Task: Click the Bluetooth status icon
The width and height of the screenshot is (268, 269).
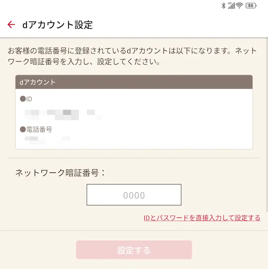Action: pyautogui.click(x=223, y=6)
